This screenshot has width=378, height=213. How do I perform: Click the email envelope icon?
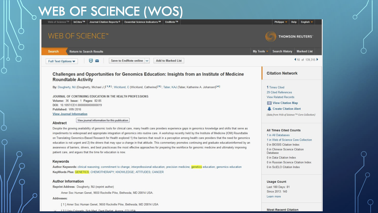97,60
